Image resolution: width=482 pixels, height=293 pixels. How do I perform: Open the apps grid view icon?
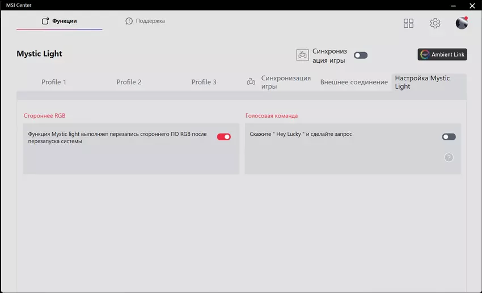click(408, 23)
